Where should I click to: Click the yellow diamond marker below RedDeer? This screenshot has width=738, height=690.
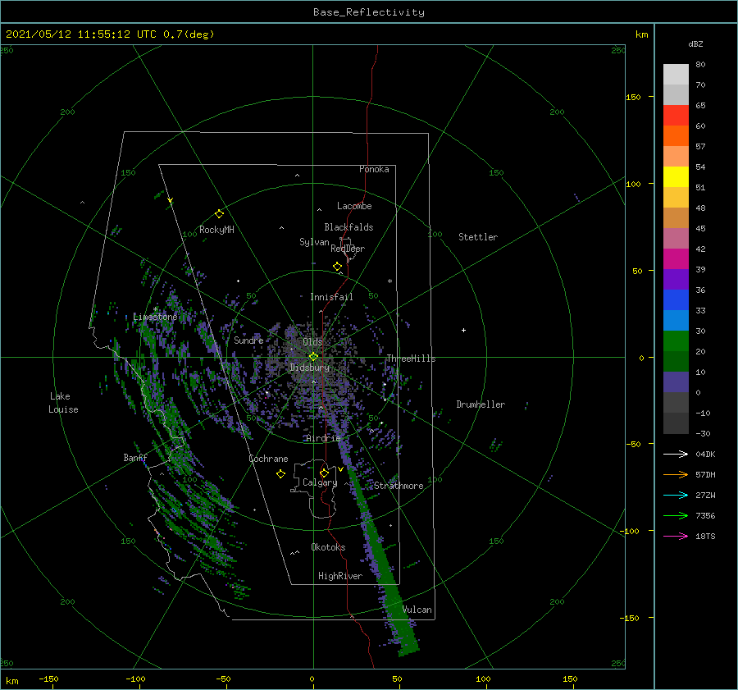pyautogui.click(x=338, y=267)
